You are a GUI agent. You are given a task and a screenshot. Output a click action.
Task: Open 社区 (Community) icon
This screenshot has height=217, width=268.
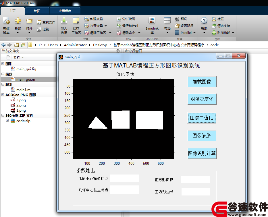(214, 19)
